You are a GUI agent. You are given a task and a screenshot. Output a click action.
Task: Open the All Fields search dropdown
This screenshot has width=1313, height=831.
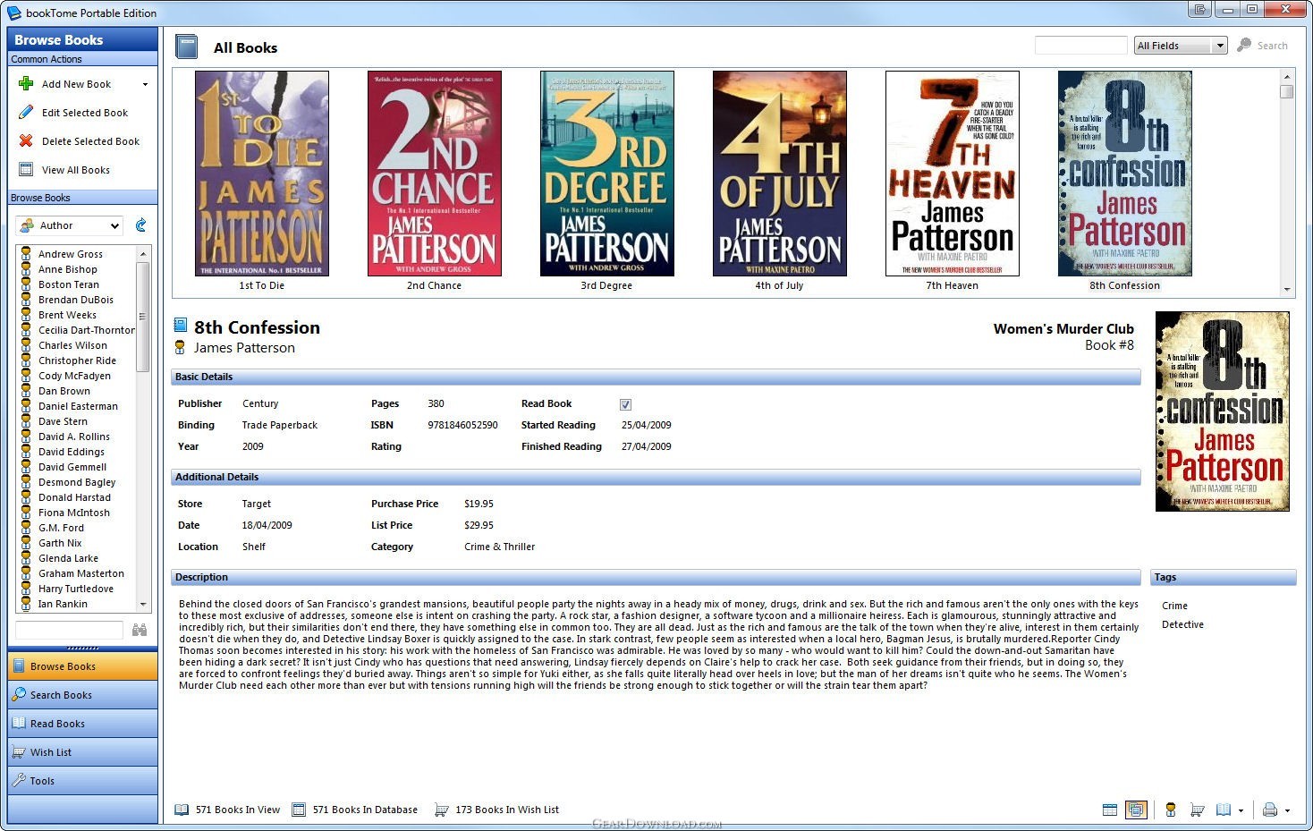(1181, 46)
